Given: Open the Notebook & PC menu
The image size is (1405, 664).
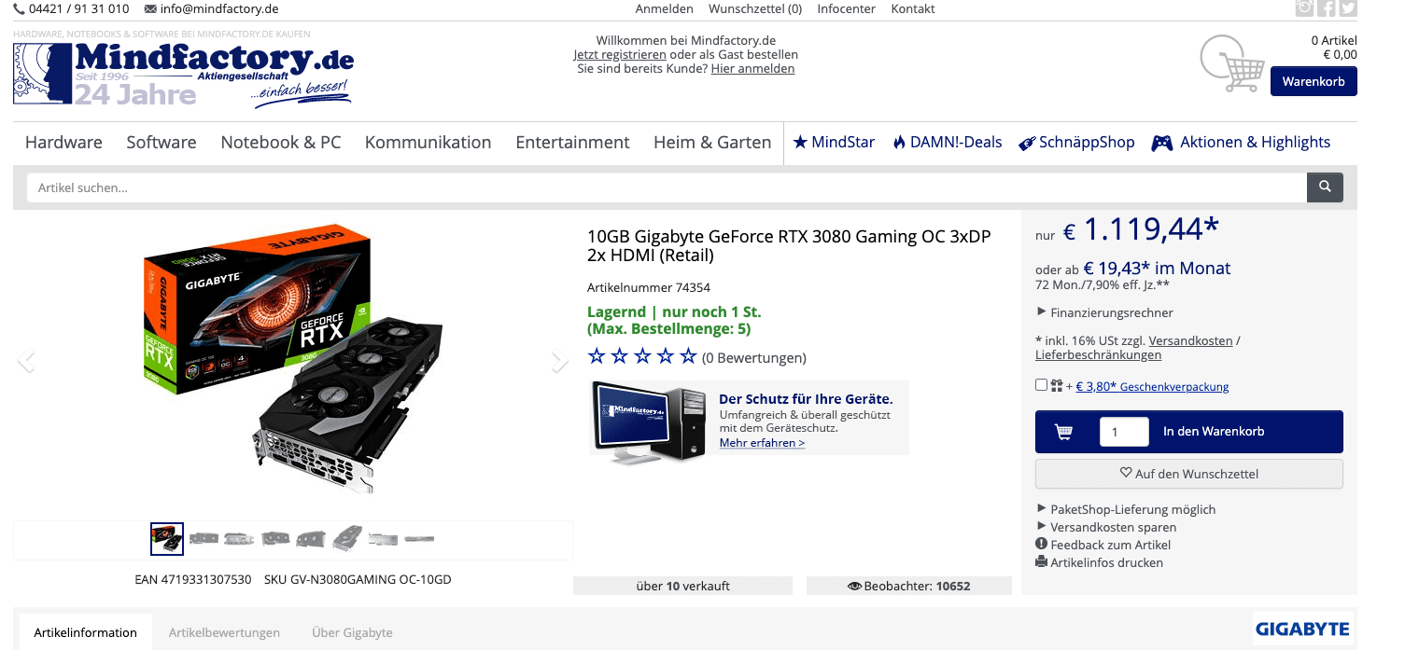Looking at the screenshot, I should [x=281, y=143].
